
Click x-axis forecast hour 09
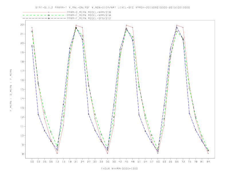(51, 162)
